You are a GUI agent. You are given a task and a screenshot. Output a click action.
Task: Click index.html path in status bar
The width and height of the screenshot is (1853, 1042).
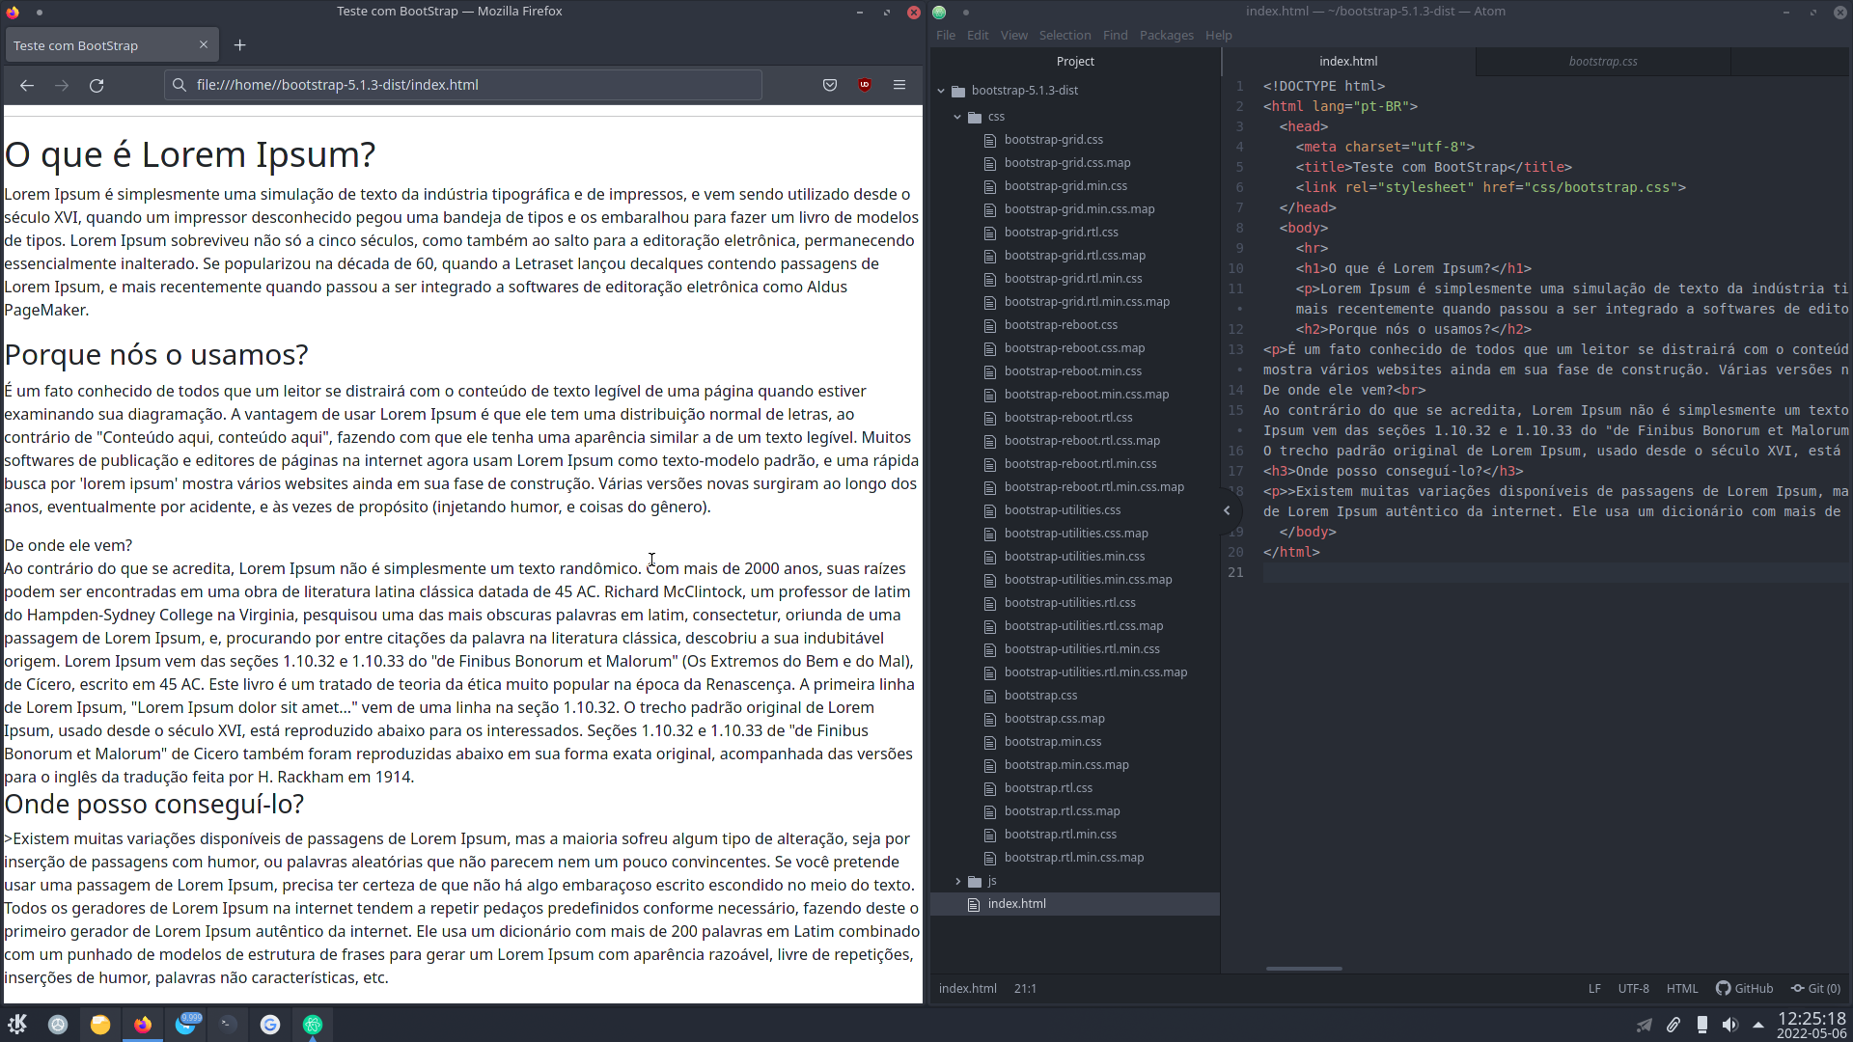[967, 989]
